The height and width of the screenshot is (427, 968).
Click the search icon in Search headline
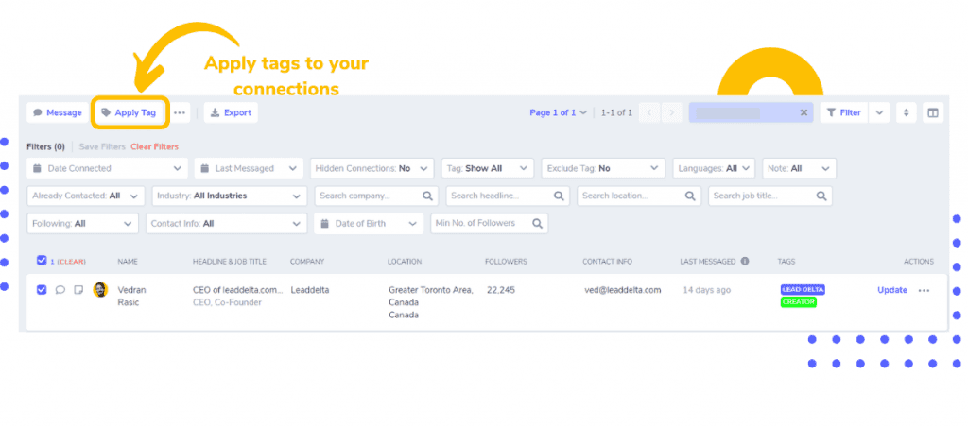click(559, 196)
